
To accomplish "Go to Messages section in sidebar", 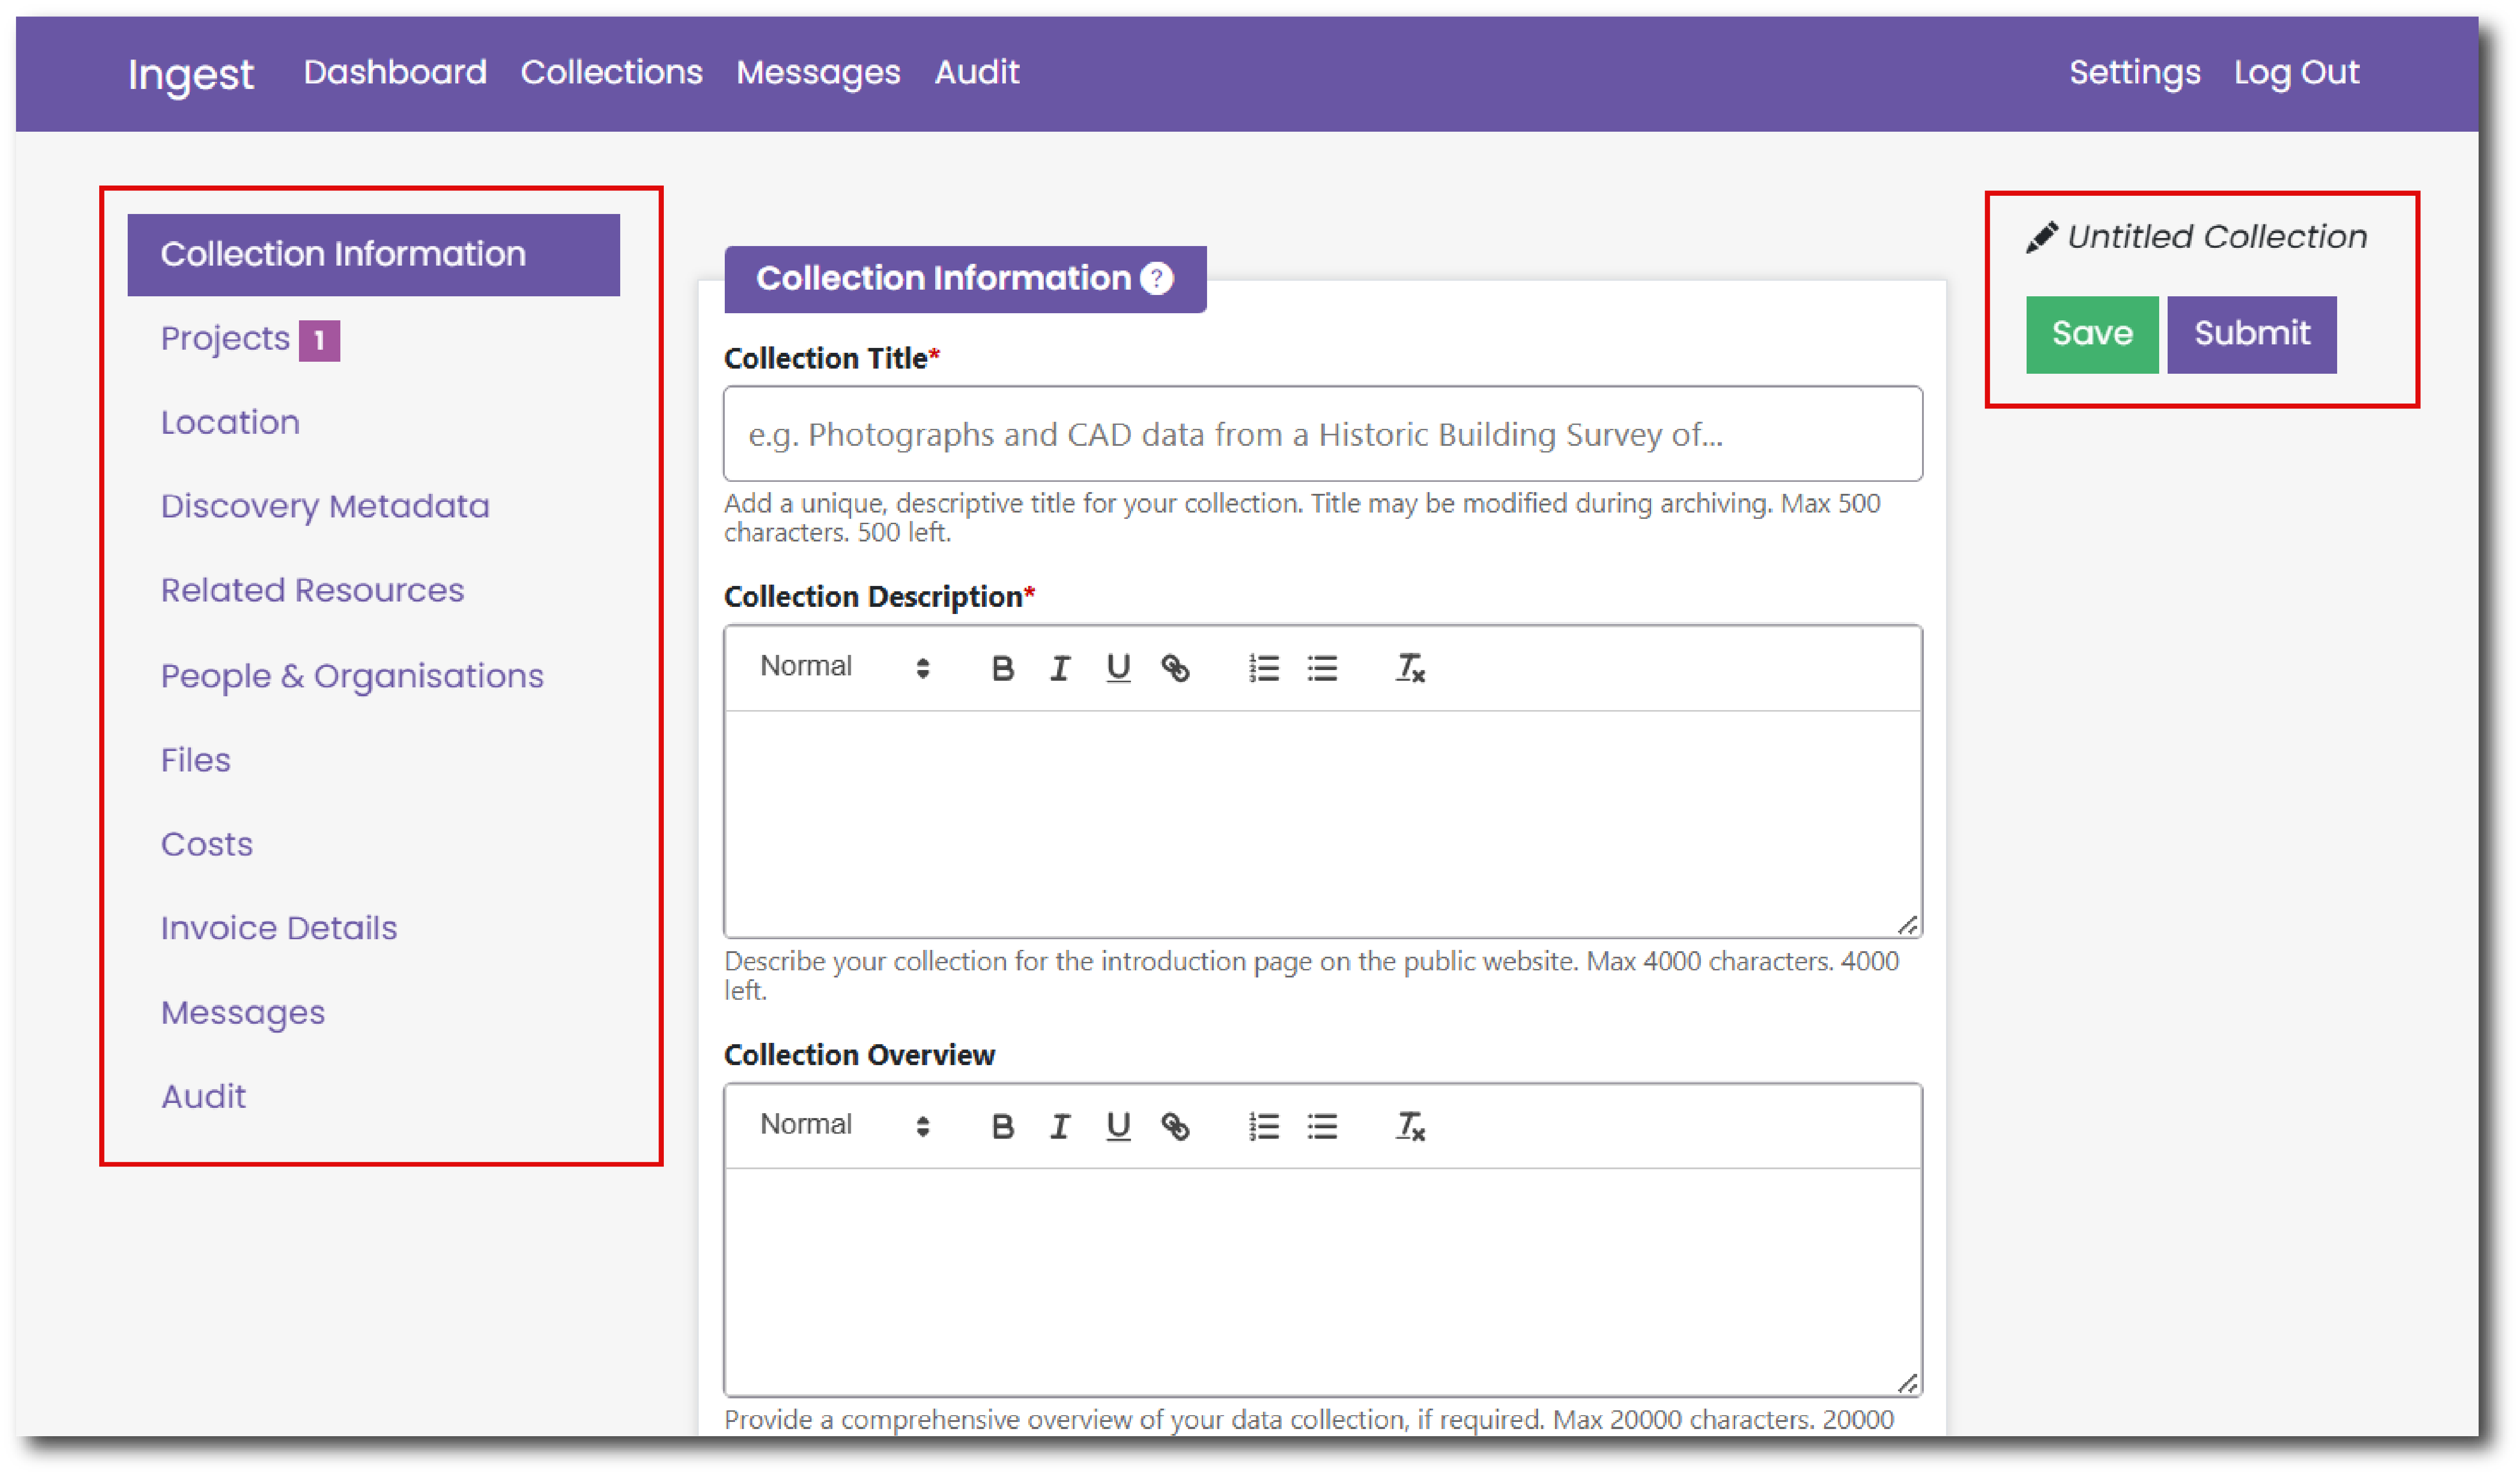I will (243, 1014).
